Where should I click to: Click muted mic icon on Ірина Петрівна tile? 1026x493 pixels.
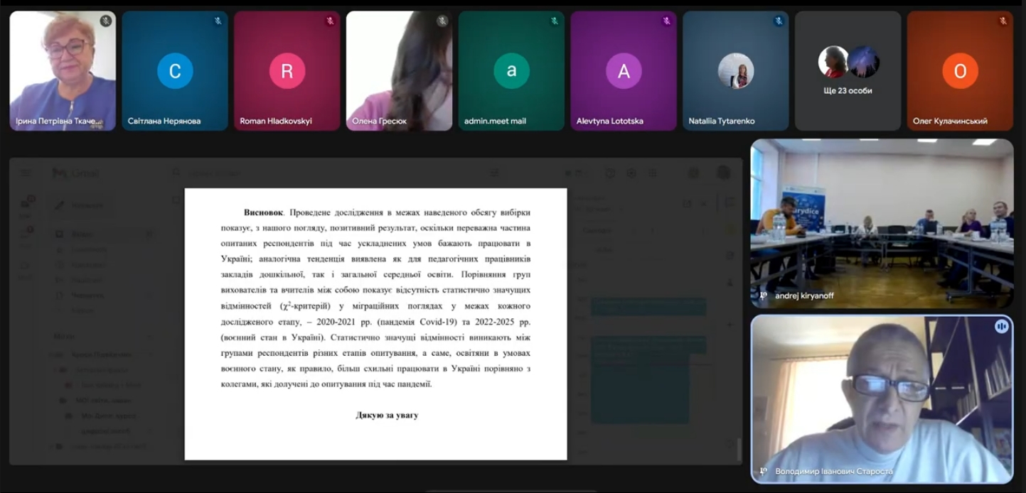105,21
